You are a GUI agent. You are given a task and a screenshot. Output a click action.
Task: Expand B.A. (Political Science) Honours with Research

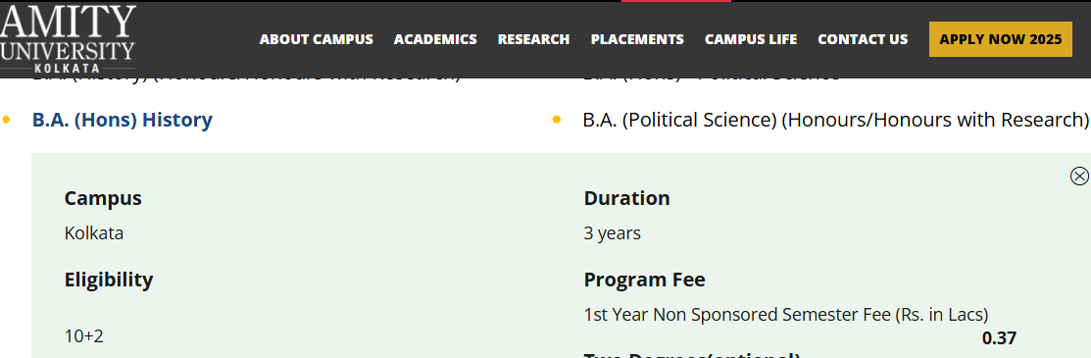click(x=835, y=120)
